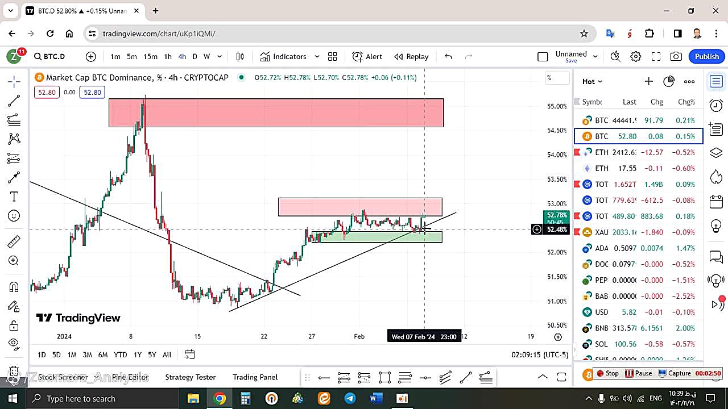Open the chart patterns tool group
Image resolution: width=728 pixels, height=409 pixels.
point(14,139)
